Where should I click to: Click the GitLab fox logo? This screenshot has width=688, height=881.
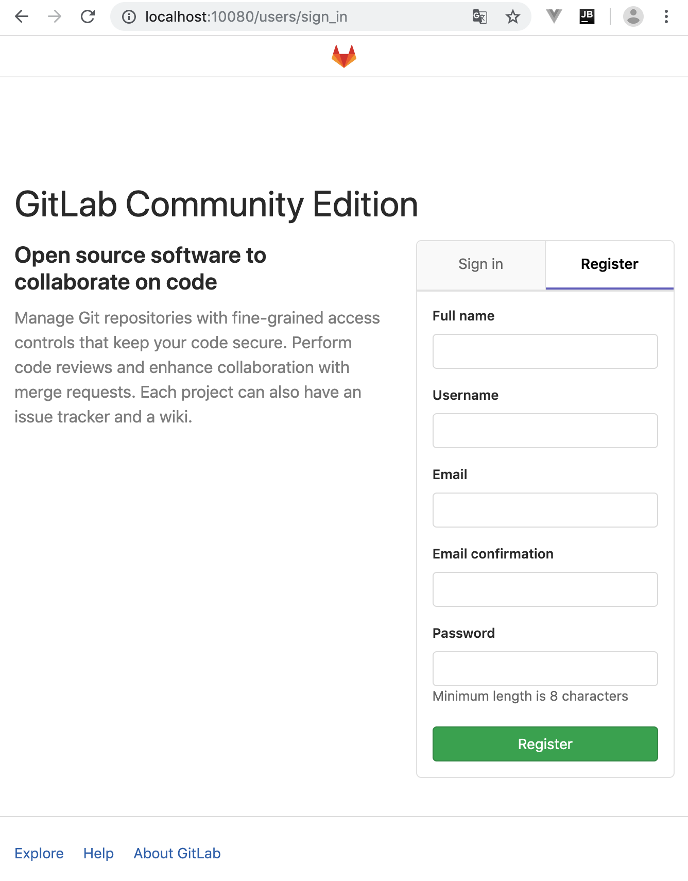click(x=344, y=56)
